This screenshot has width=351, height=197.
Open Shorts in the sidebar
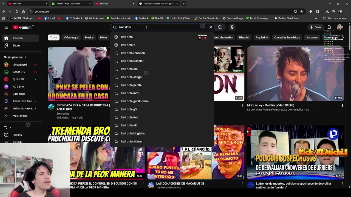click(20, 45)
